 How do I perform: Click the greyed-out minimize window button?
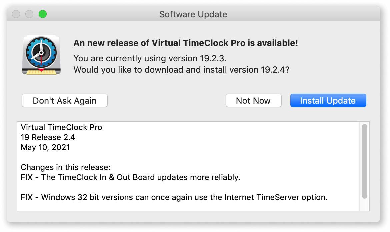29,14
